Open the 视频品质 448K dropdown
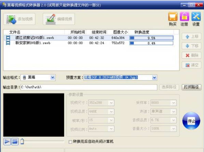The width and height of the screenshot is (204, 152). 111,112
